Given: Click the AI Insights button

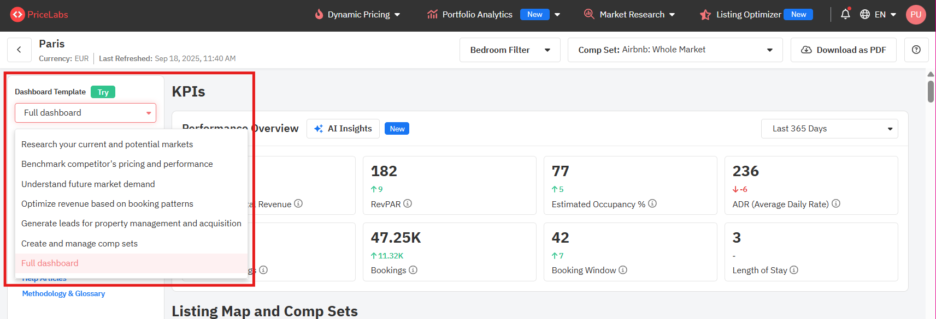Looking at the screenshot, I should [343, 129].
